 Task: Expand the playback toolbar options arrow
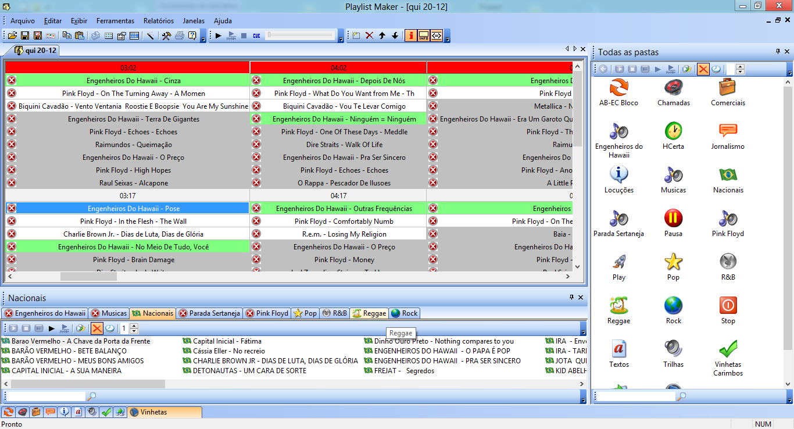[x=341, y=37]
